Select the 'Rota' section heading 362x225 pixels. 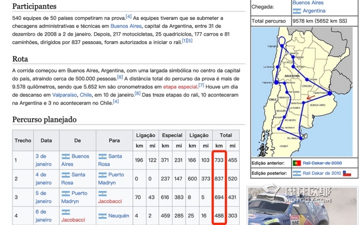pos(20,59)
